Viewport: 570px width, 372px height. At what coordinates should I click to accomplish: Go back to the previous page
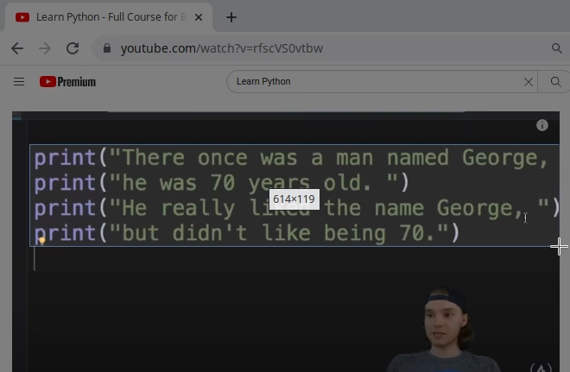pyautogui.click(x=17, y=48)
